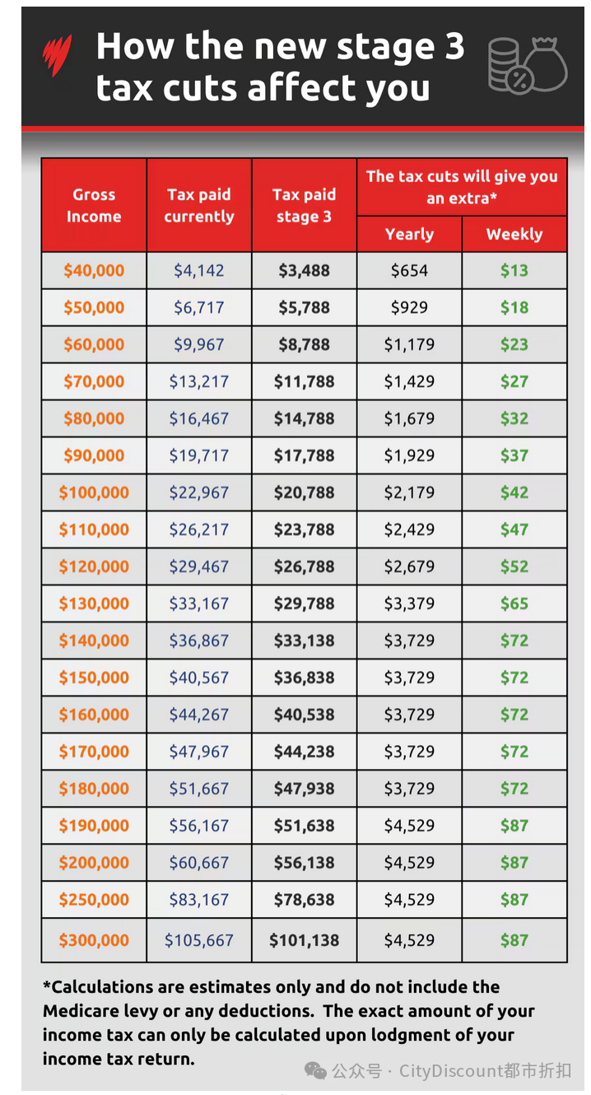Select the 'Tax paid currently' column header
The image size is (591, 1095).
click(199, 206)
